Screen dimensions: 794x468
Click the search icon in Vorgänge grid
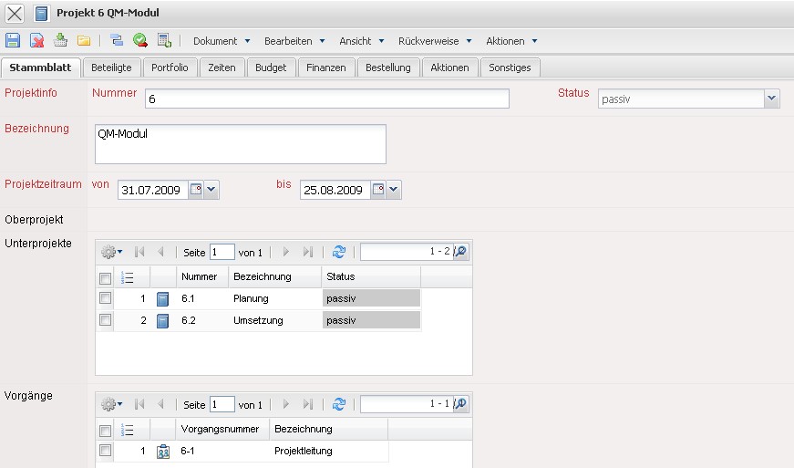(460, 404)
